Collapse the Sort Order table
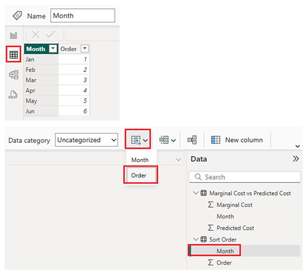This screenshot has width=306, height=274. (196, 240)
